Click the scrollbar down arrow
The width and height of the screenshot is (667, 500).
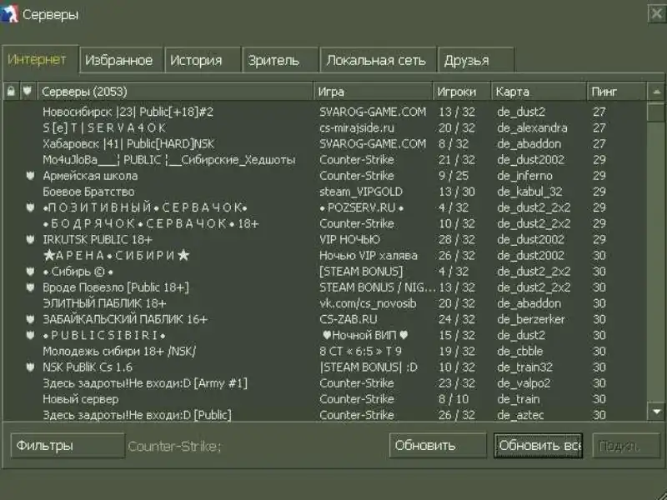[x=656, y=412]
